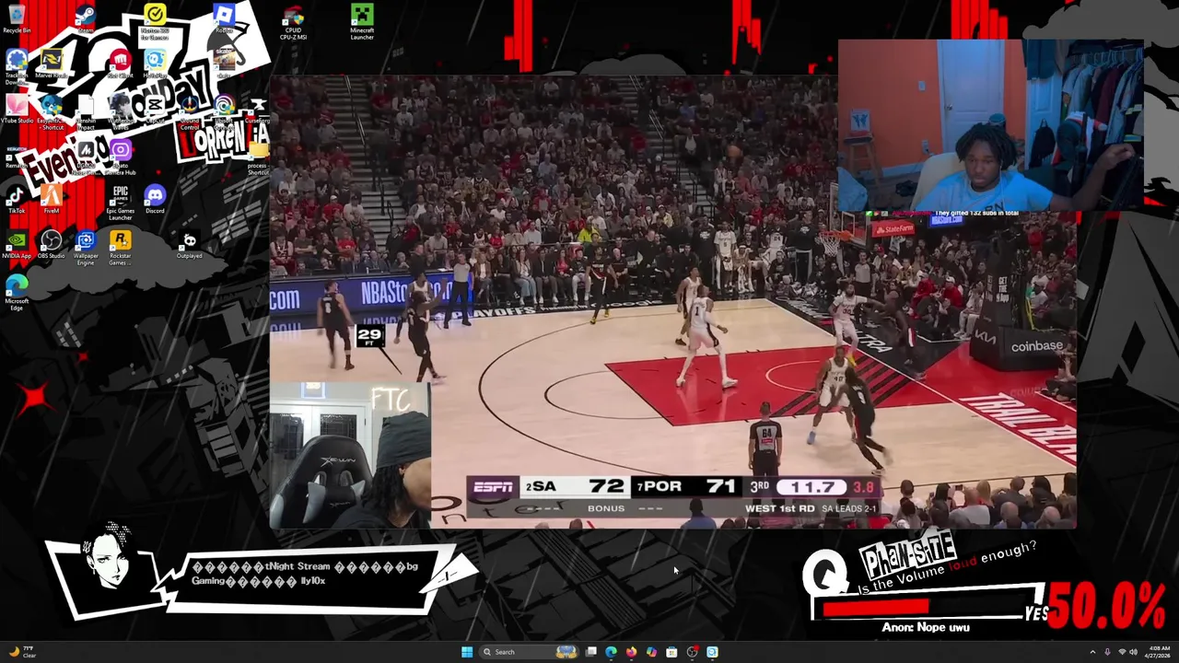This screenshot has width=1179, height=663.
Task: Launch OBS Studio from the desktop
Action: click(51, 244)
